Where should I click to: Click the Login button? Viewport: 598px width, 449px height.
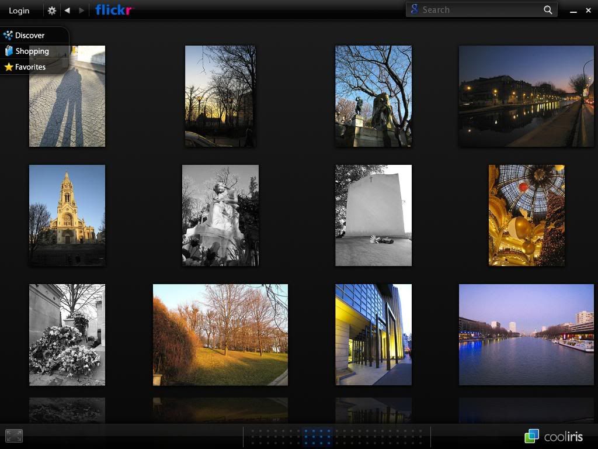19,11
